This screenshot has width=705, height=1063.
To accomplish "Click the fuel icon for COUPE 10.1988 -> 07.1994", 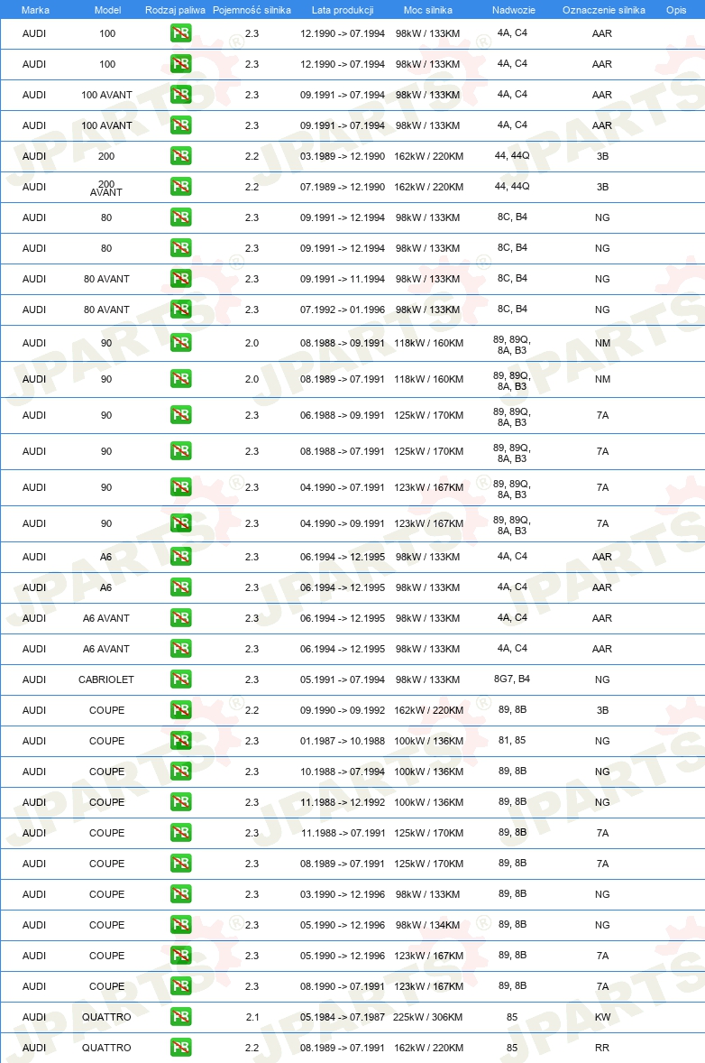I will pyautogui.click(x=181, y=772).
